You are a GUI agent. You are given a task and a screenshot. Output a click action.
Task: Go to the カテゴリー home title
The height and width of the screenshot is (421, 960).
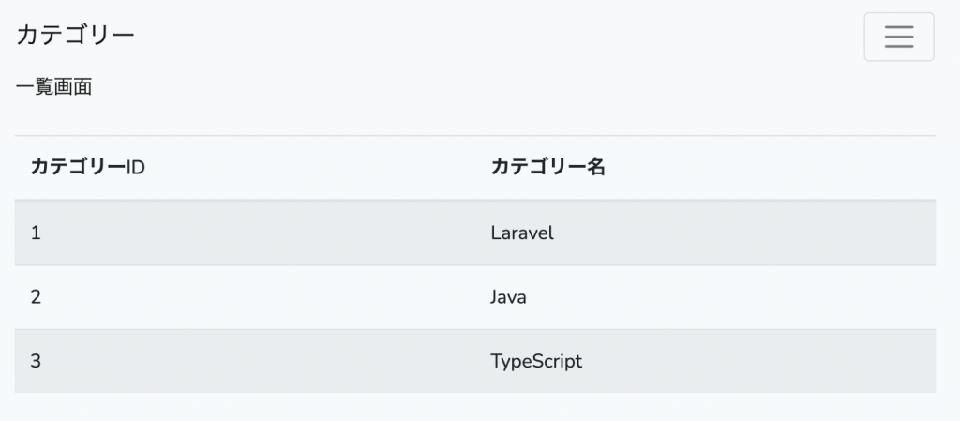(76, 35)
